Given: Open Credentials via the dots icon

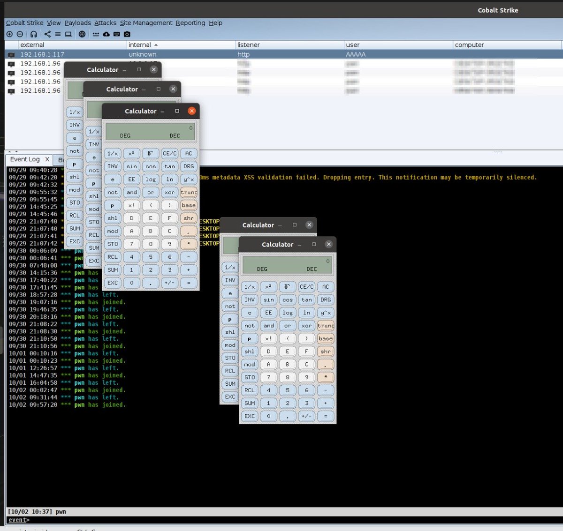Looking at the screenshot, I should [x=96, y=34].
